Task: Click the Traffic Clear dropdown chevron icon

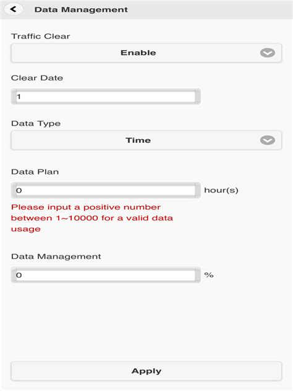Action: 267,53
